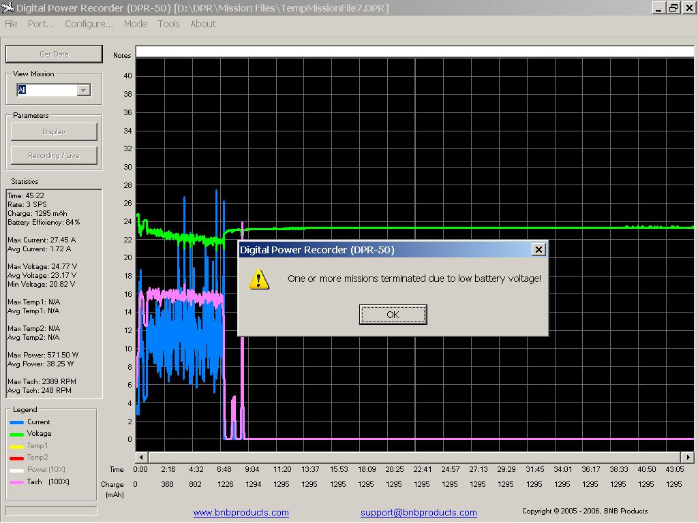Open the Tools menu
Screen dimensions: 698x523
[x=168, y=24]
